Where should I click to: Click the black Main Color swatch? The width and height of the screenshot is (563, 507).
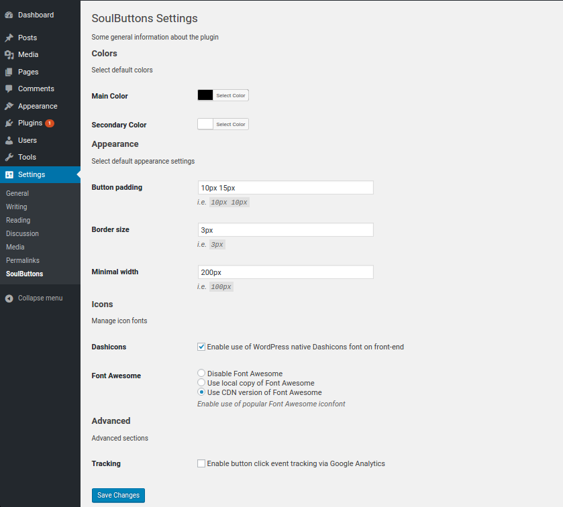(x=205, y=95)
